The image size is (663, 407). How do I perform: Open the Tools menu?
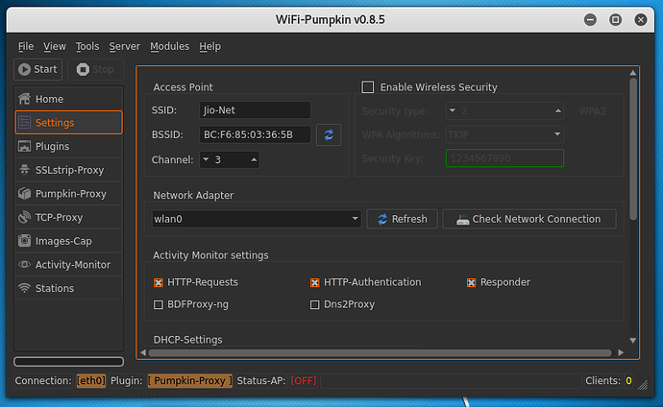click(87, 46)
